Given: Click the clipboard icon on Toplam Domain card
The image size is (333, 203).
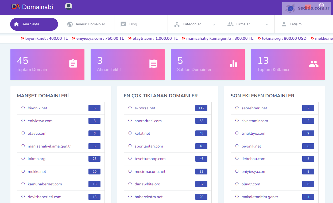Looking at the screenshot, I should (73, 64).
